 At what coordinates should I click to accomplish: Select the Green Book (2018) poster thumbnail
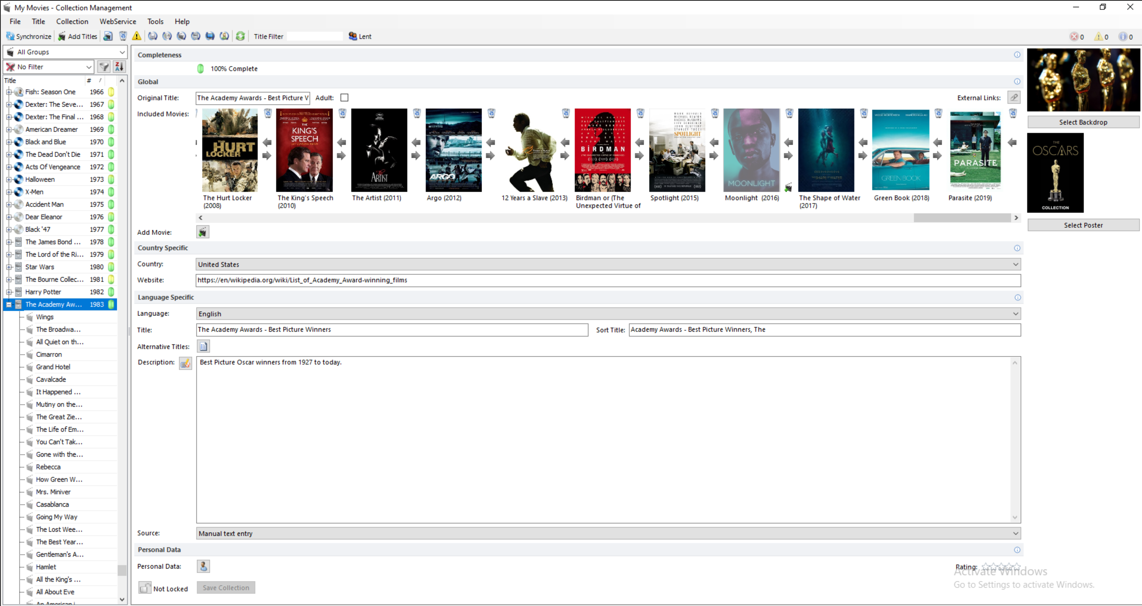click(x=900, y=150)
